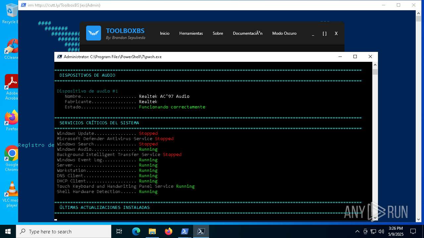Click 'Microsoft Defender Antivirus Service' row
This screenshot has height=238, width=424.
(x=115, y=139)
